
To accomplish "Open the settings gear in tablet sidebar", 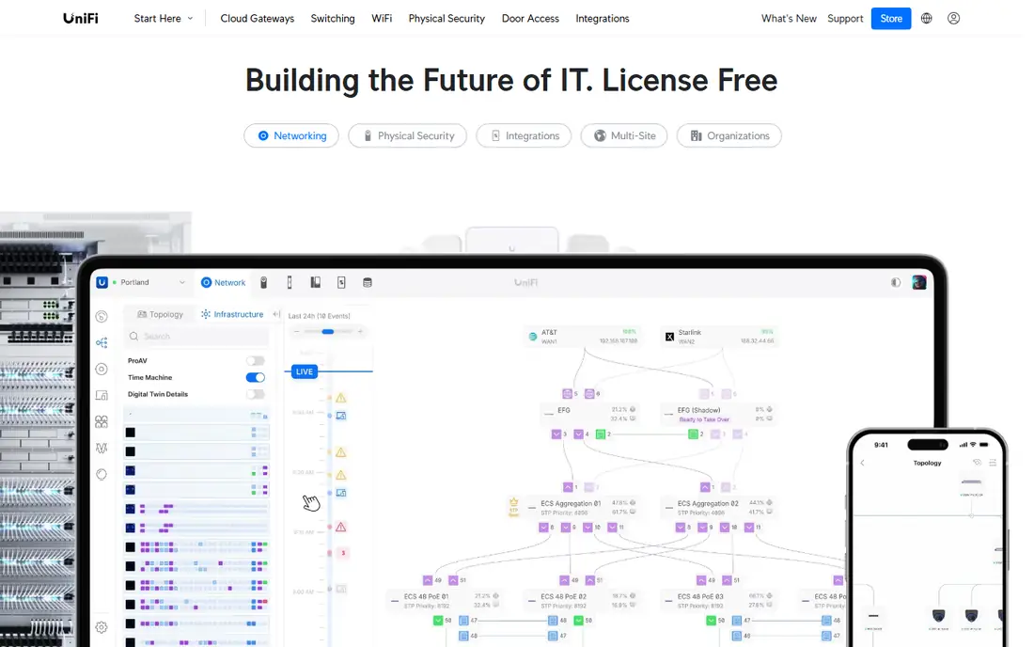I will pyautogui.click(x=101, y=627).
